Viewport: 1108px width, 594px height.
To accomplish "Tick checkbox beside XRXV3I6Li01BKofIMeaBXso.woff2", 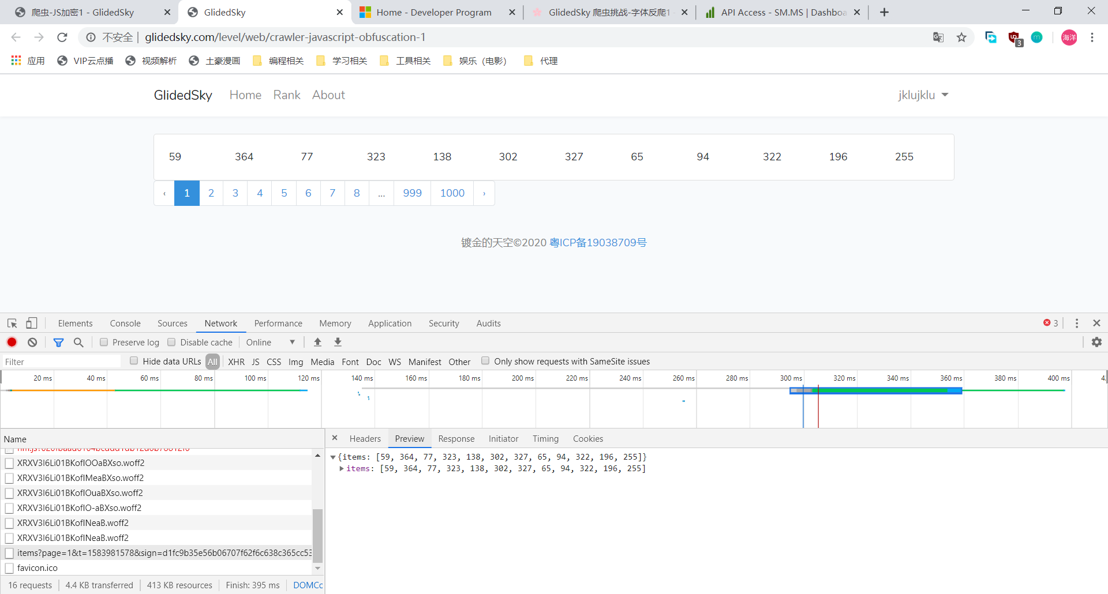I will 9,478.
